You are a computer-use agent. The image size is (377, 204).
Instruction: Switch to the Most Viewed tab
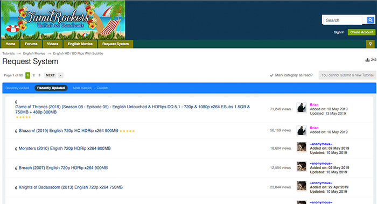click(x=82, y=88)
